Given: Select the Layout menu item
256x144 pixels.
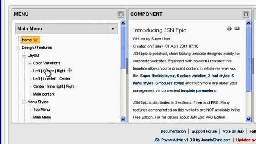Looking at the screenshot, I should pos(33,55).
